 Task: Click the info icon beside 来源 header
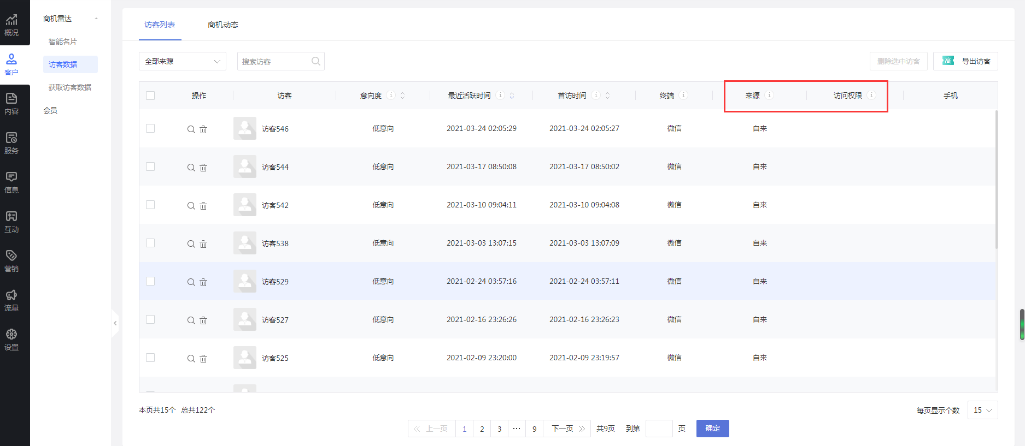pyautogui.click(x=769, y=95)
